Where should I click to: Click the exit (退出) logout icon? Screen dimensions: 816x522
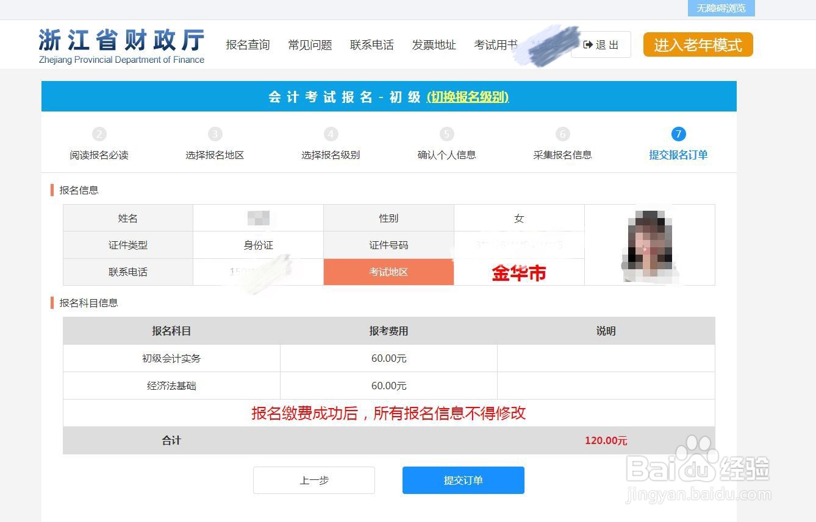click(x=589, y=44)
